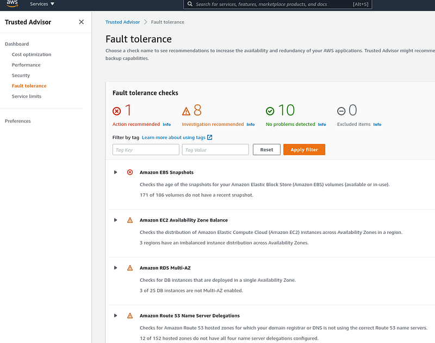Screen dimensions: 435x343
Task: Click Trusted Advisor breadcrumb link
Action: coord(123,22)
